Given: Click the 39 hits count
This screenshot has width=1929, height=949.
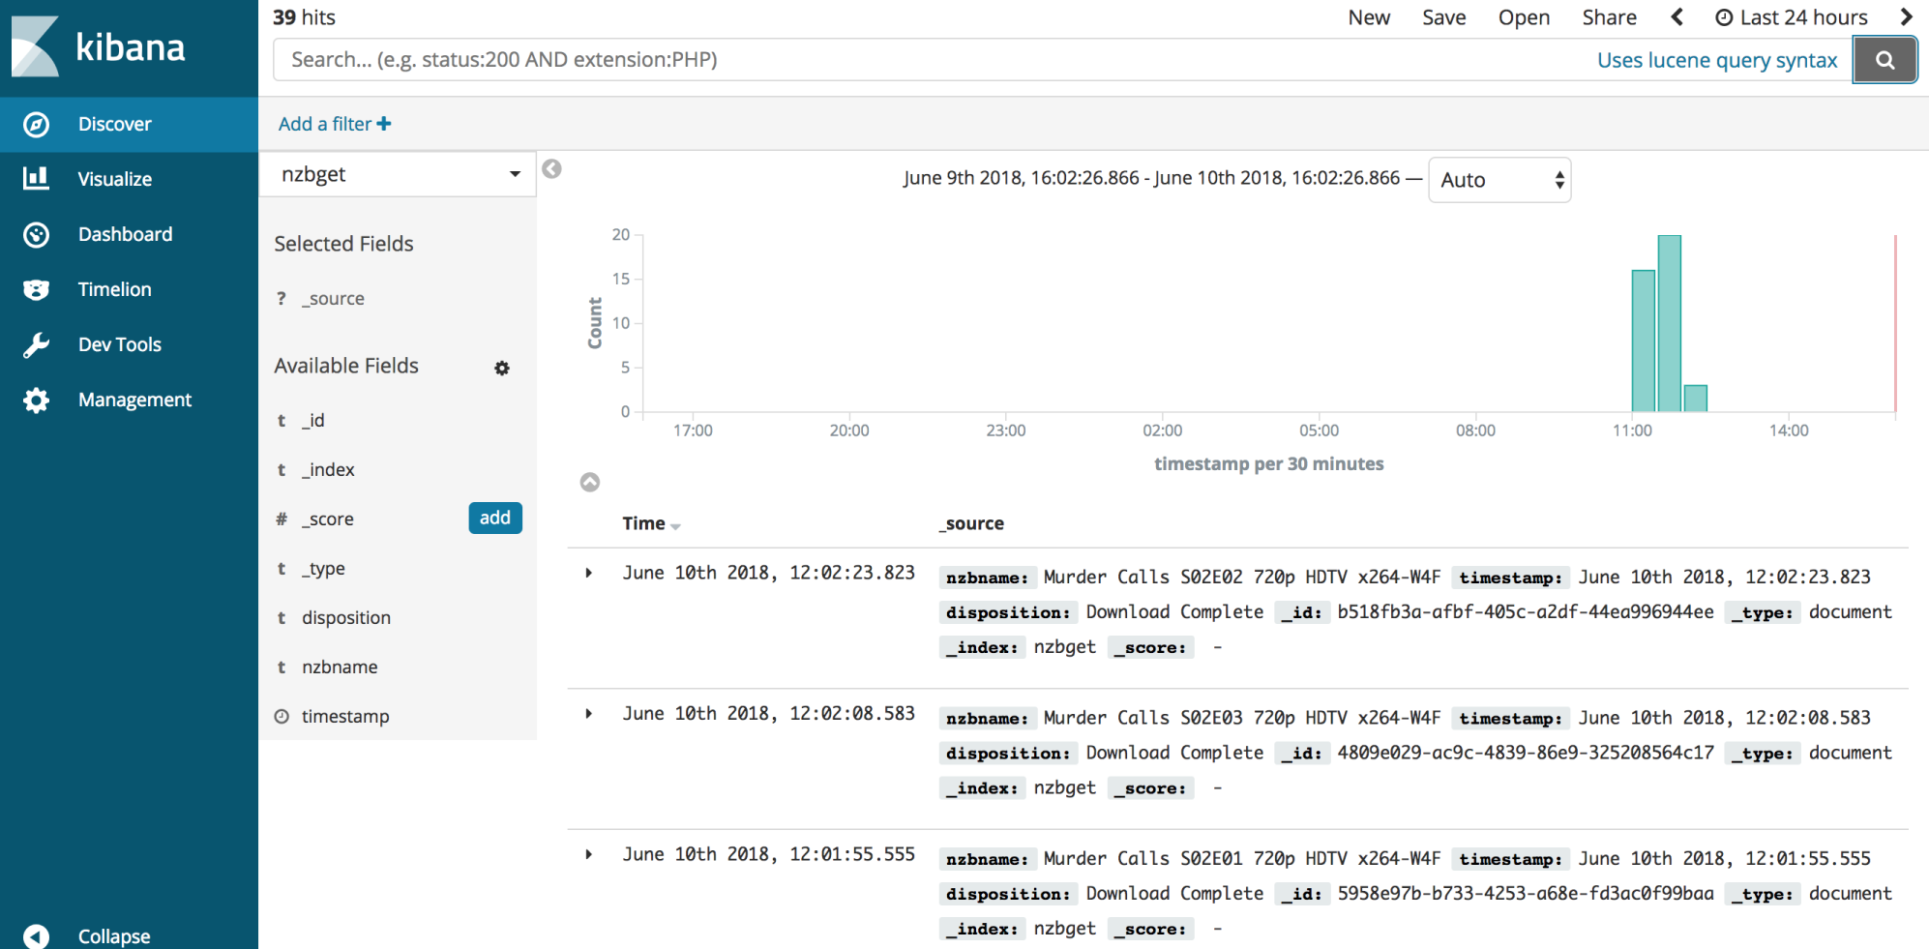Looking at the screenshot, I should pyautogui.click(x=304, y=17).
